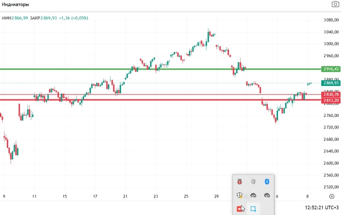Viewport: 341px width, 215px height.
Task: Click the 3 000,00 price axis label
Action: 331,44
